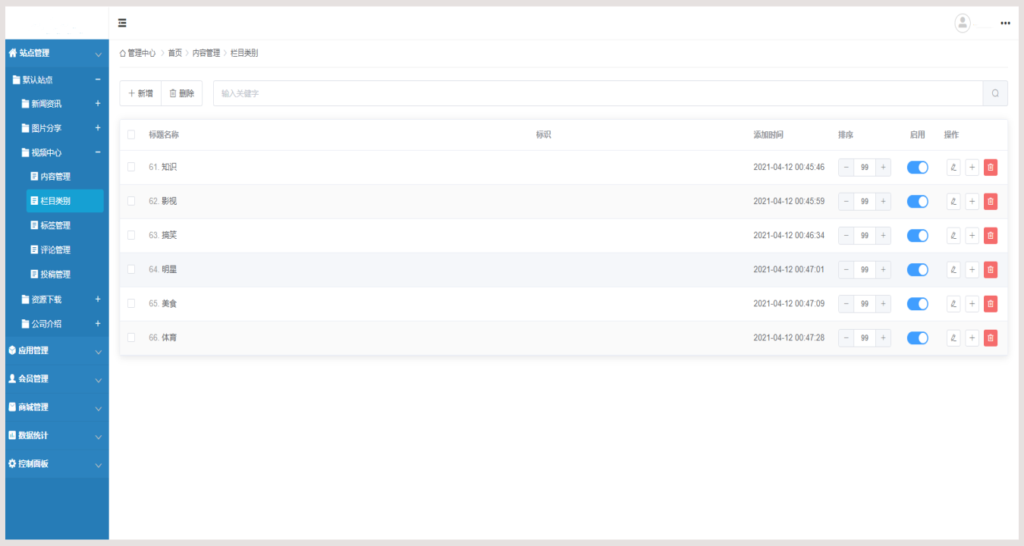Open the 控制面板 sidebar section
Viewport: 1024px width, 546px height.
(57, 464)
